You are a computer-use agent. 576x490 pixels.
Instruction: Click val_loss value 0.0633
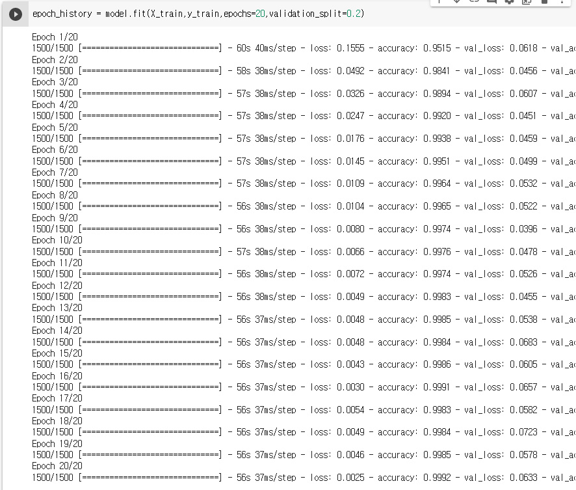(523, 478)
